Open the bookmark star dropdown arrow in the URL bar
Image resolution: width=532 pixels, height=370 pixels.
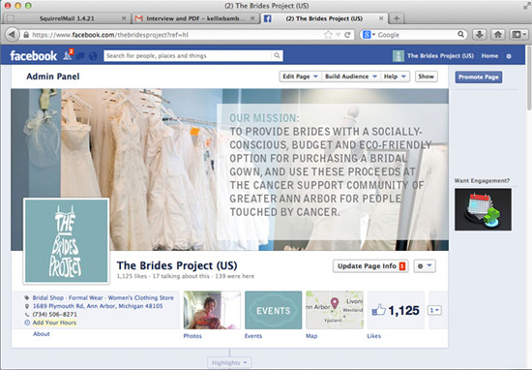pyautogui.click(x=338, y=35)
